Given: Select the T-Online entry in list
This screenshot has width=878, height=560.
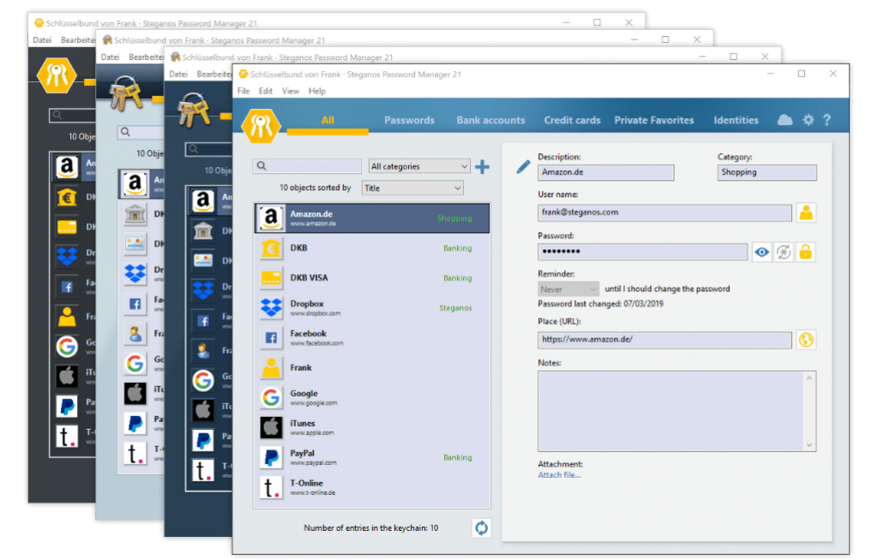Looking at the screenshot, I should 372,487.
